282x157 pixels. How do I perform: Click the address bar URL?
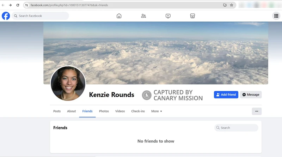pyautogui.click(x=69, y=5)
